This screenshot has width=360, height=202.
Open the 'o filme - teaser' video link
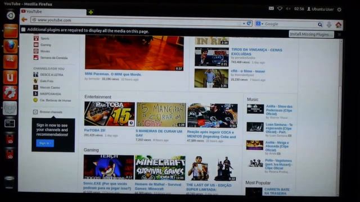click(248, 71)
